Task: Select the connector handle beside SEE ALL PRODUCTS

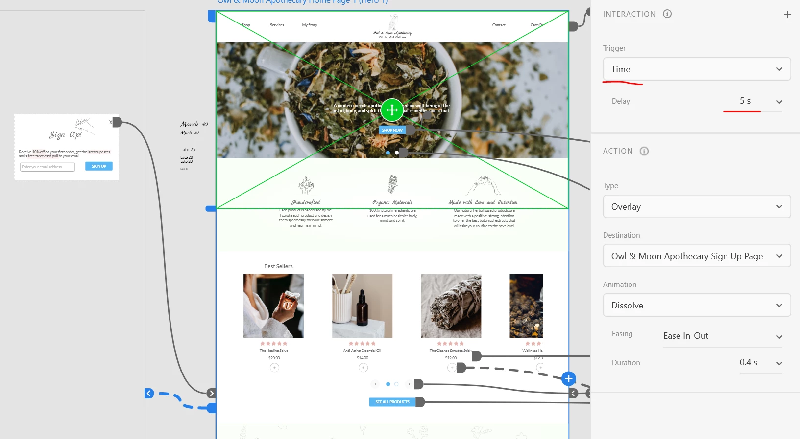Action: click(420, 402)
